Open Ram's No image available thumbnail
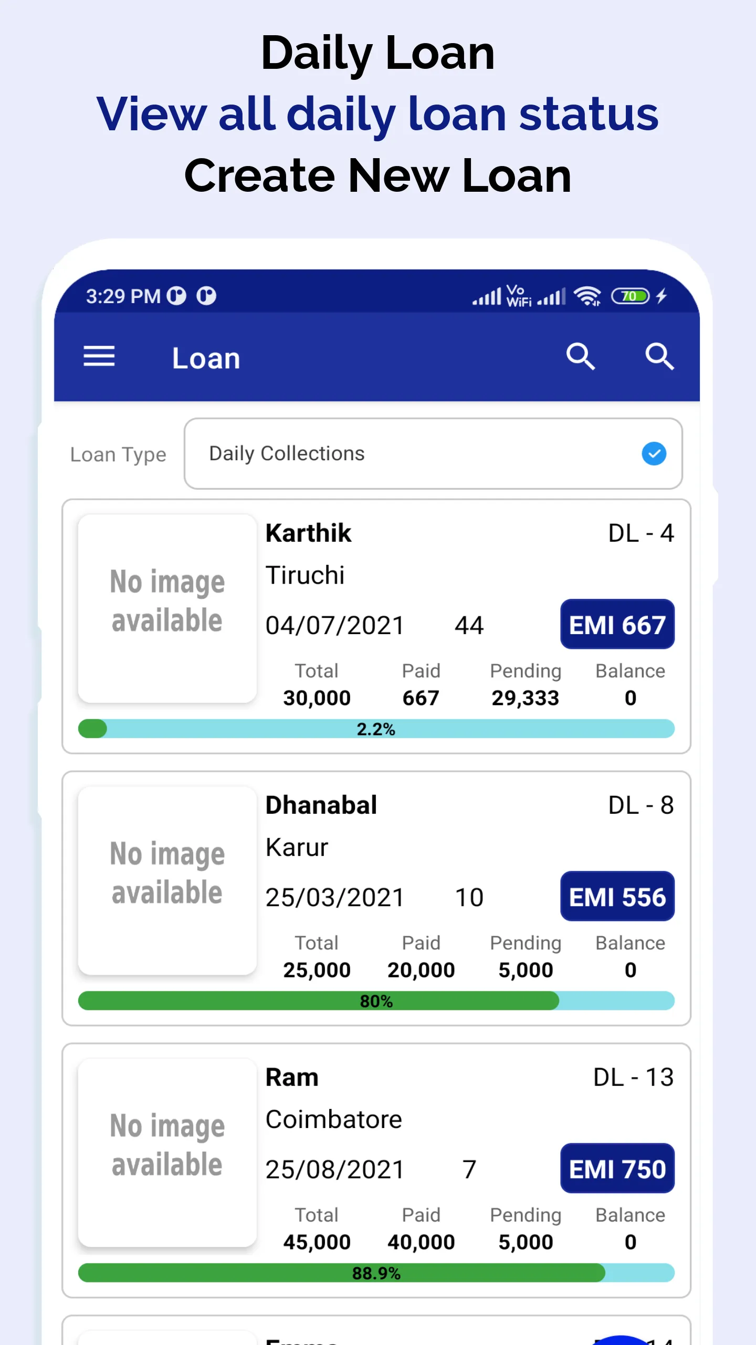The width and height of the screenshot is (756, 1345). pos(167,1152)
